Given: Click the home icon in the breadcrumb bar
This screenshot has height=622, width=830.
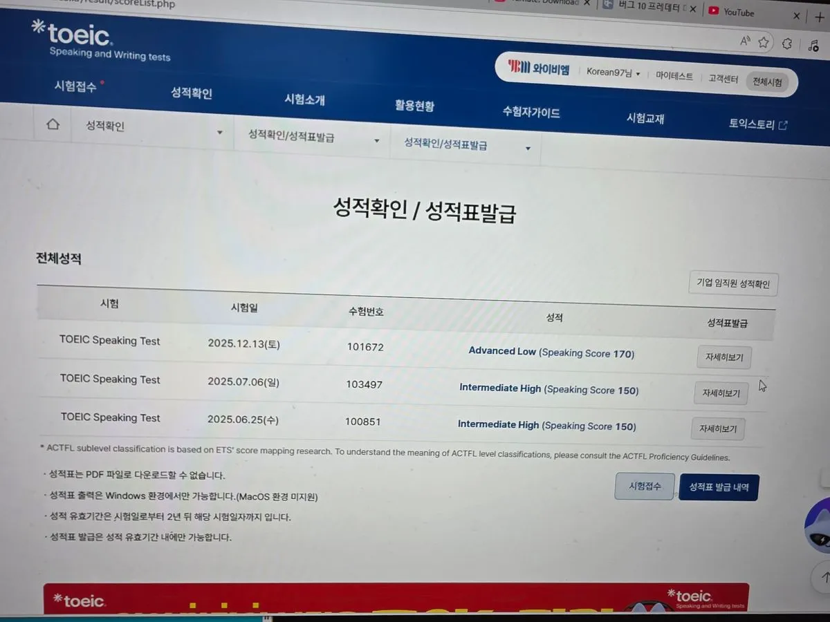Looking at the screenshot, I should click(x=53, y=124).
